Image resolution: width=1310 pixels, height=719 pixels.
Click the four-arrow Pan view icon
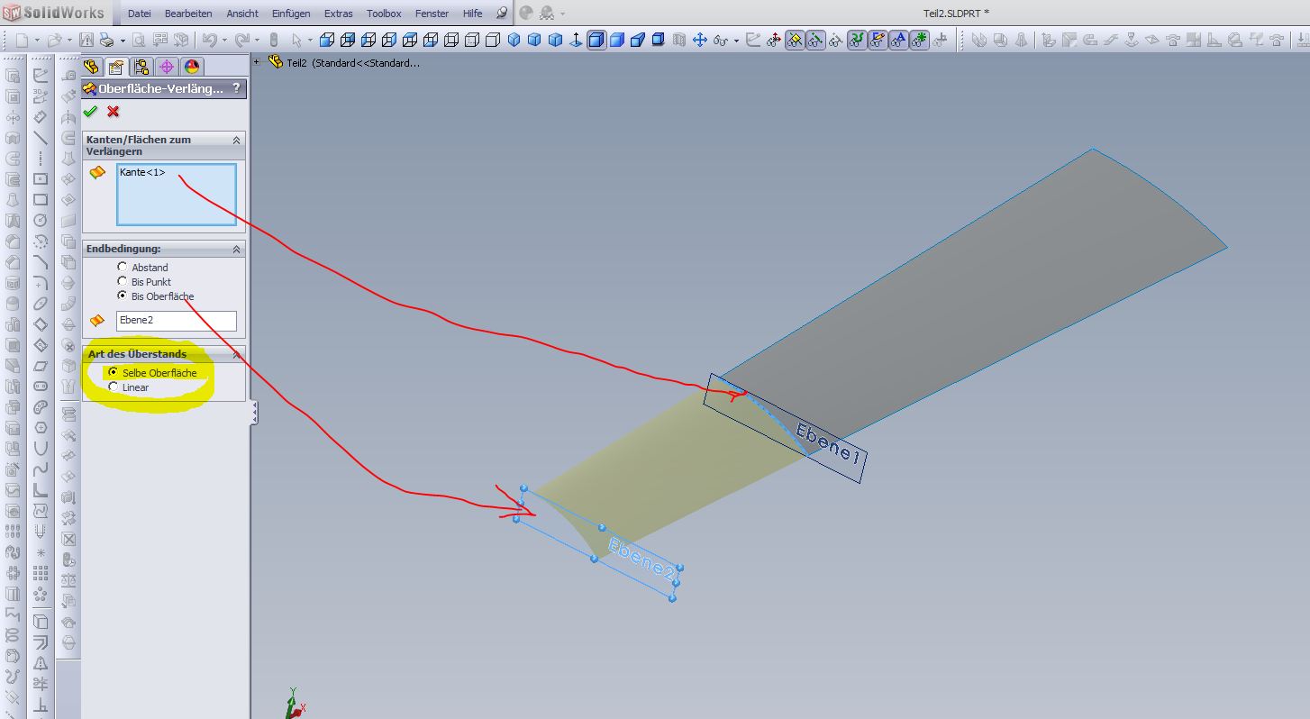point(699,40)
